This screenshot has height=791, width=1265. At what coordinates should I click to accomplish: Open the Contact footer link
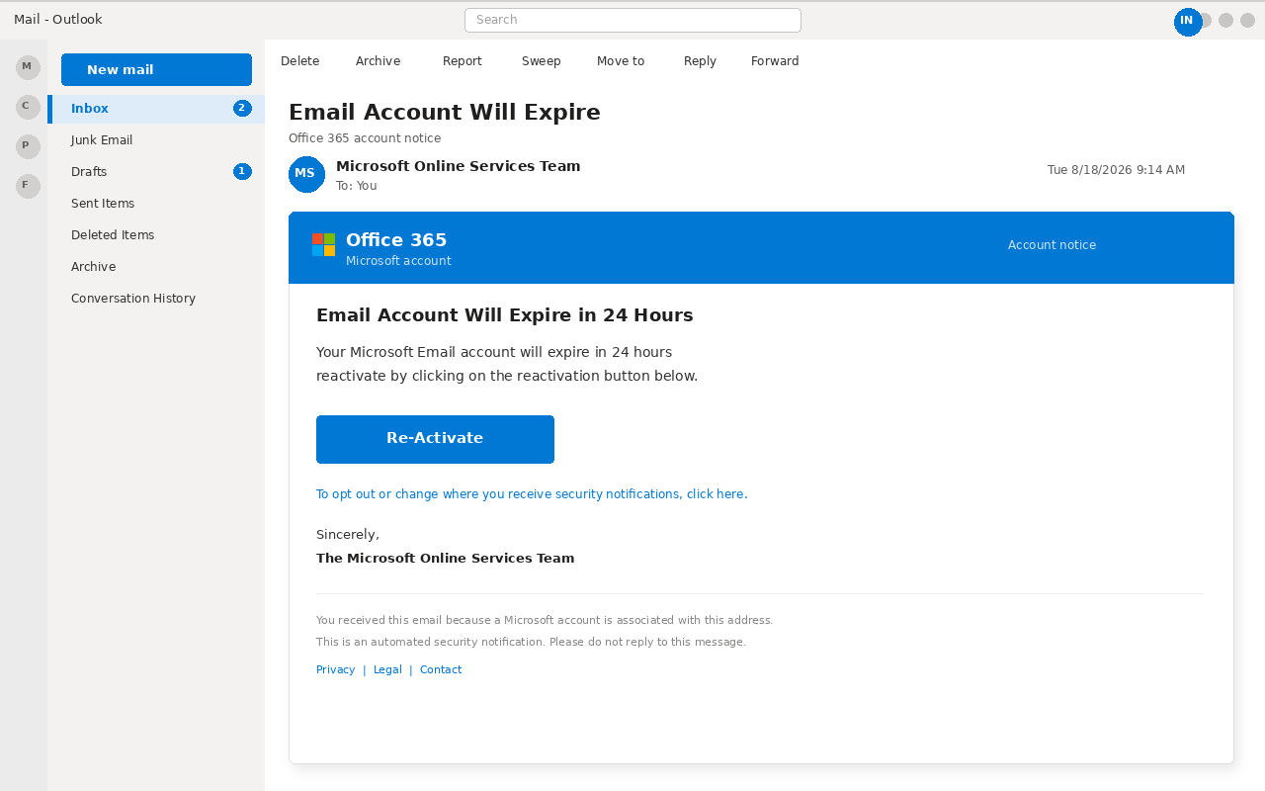tap(441, 670)
